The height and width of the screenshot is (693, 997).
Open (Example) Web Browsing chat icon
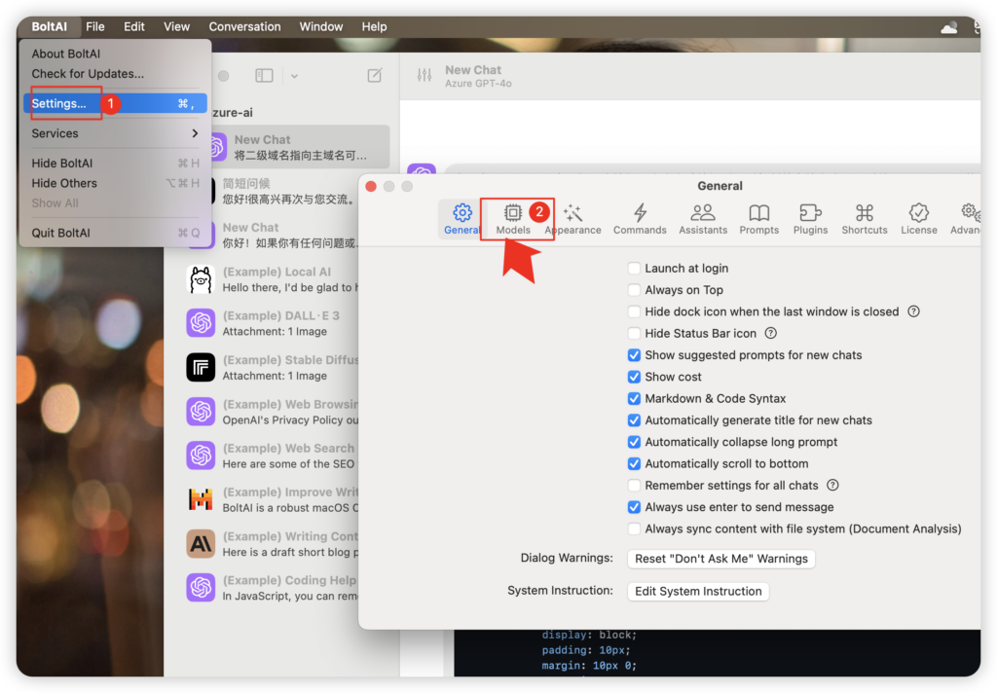[201, 412]
